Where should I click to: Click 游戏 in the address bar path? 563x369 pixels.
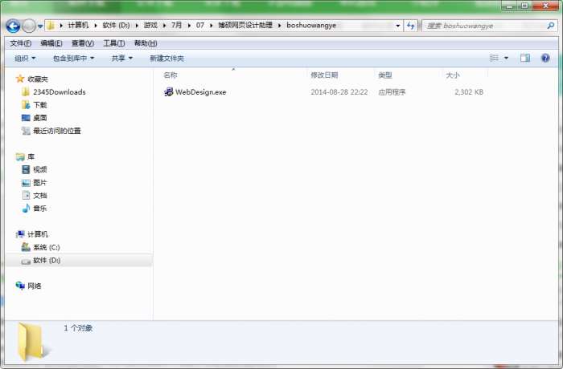[x=150, y=26]
